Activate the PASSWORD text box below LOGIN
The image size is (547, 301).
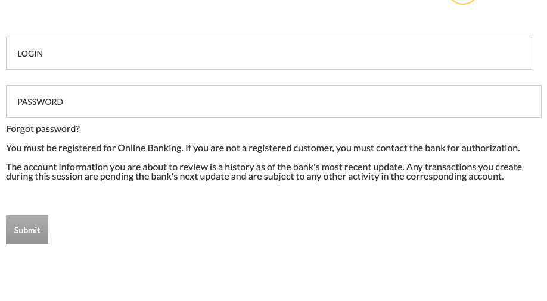(273, 101)
